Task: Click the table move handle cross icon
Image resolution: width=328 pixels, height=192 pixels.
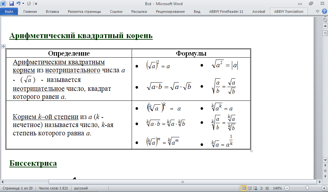Action: point(3,46)
